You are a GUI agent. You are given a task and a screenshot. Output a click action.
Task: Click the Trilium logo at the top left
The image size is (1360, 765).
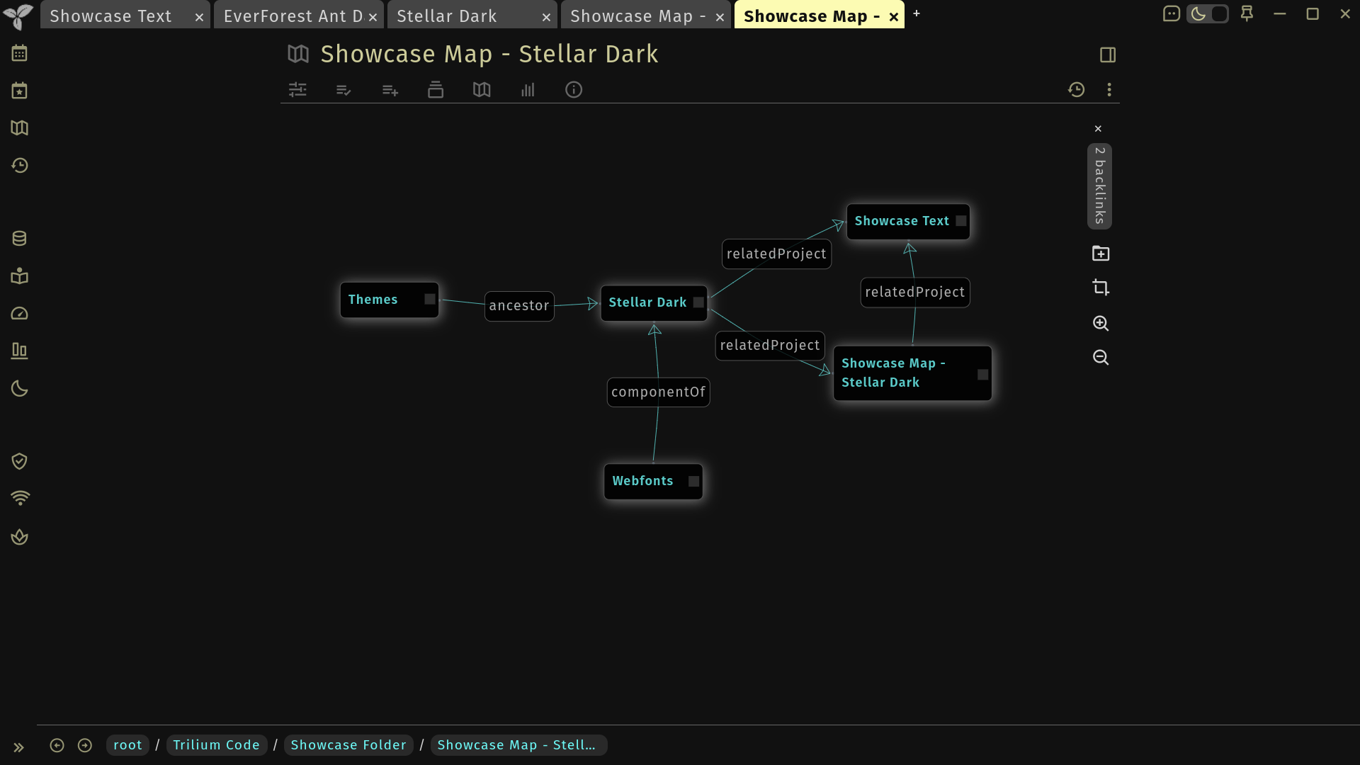click(x=18, y=16)
